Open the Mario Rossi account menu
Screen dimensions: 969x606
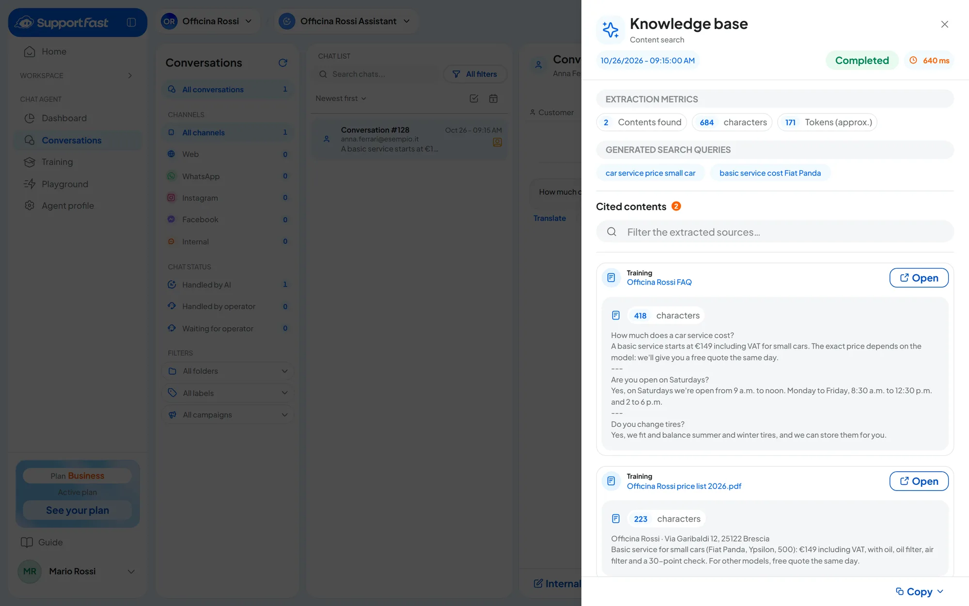(78, 572)
